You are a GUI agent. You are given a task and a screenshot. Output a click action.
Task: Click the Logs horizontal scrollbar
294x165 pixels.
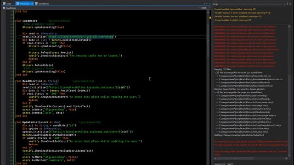[235, 158]
